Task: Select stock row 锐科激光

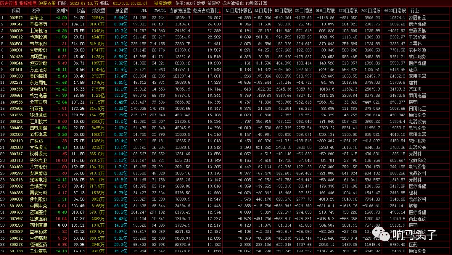Action: point(225,154)
